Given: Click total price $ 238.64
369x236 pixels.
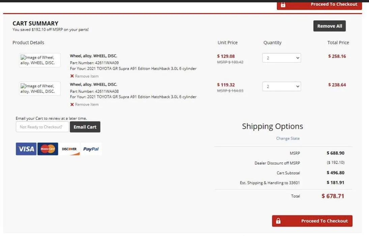Looking at the screenshot, I should point(337,85).
